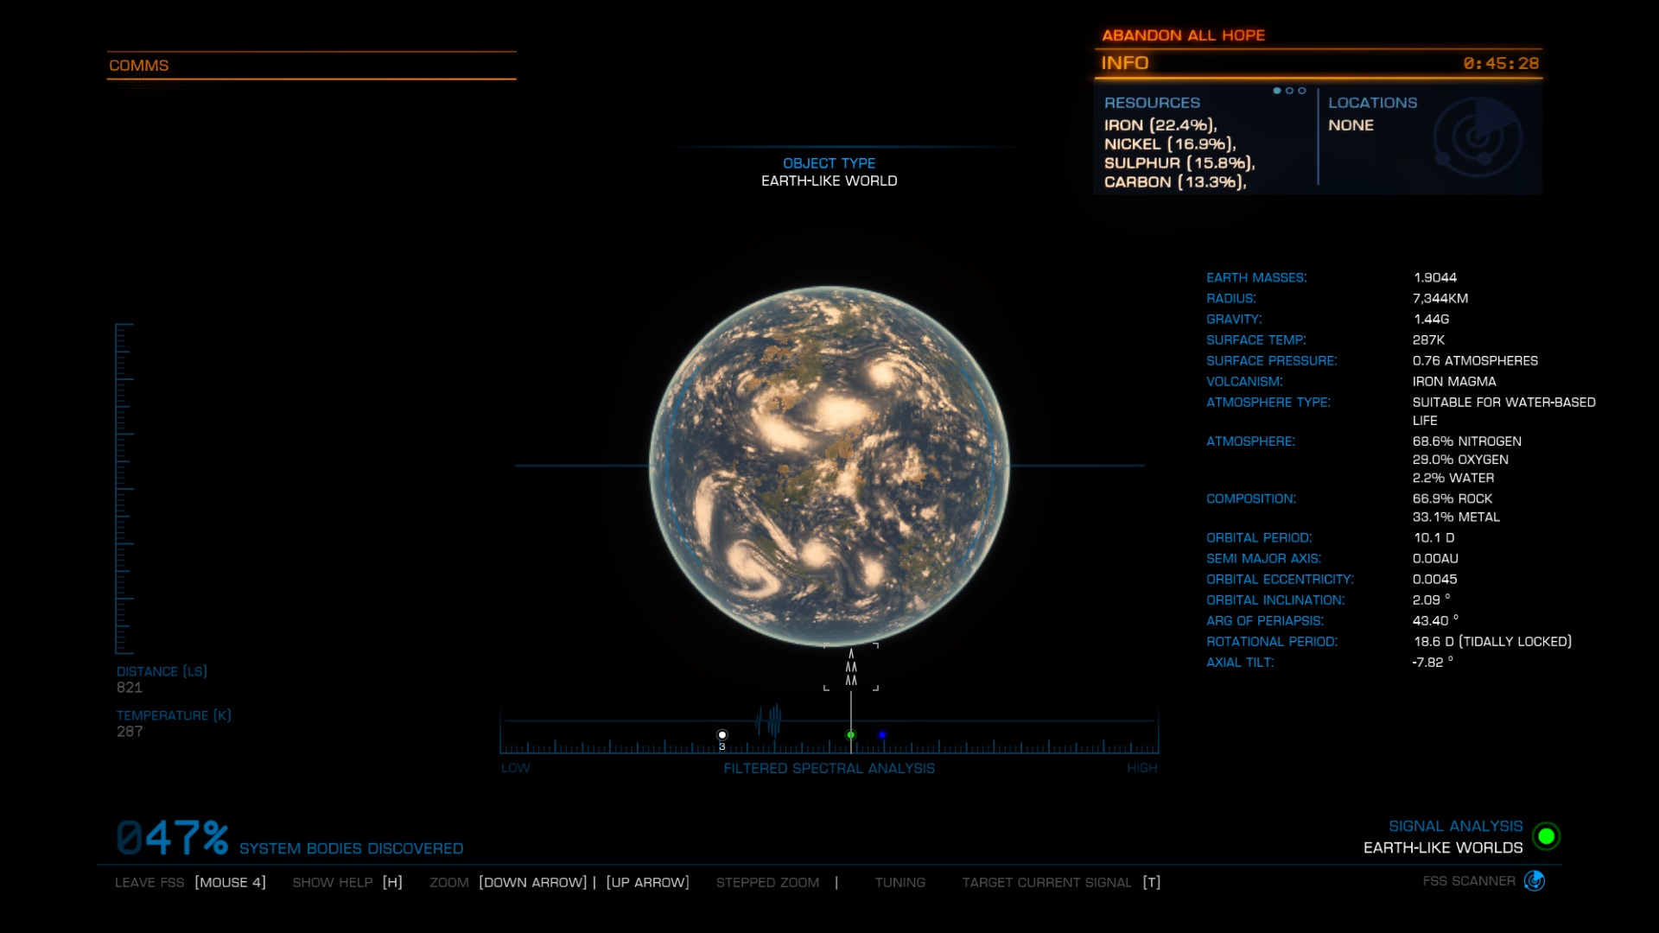This screenshot has width=1659, height=933.
Task: Click Axial Tilt value '-7.82 °'
Action: point(1433,662)
